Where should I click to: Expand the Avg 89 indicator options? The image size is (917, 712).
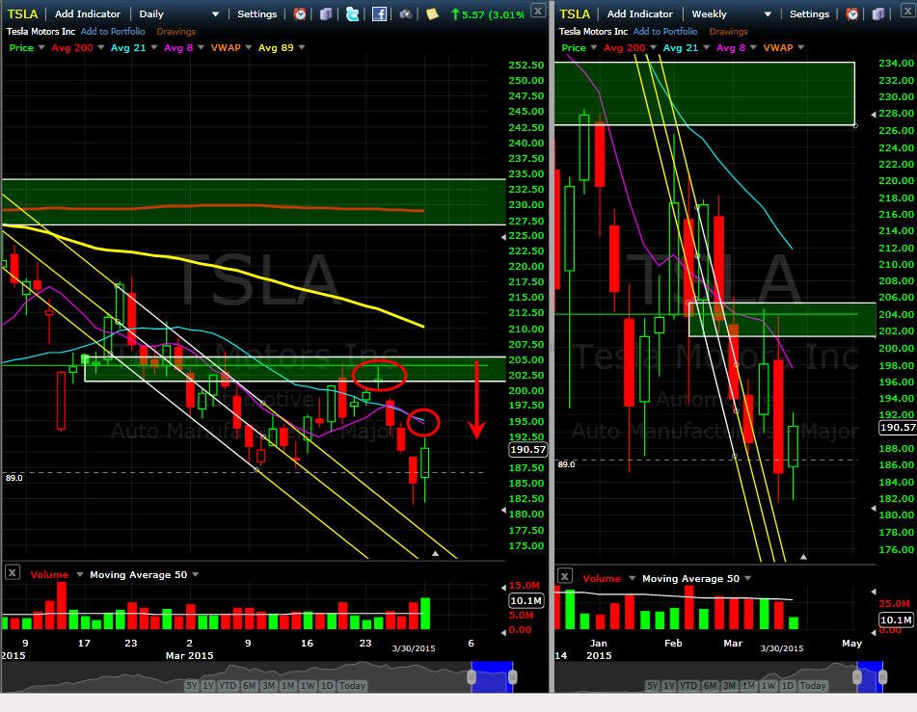[x=302, y=47]
